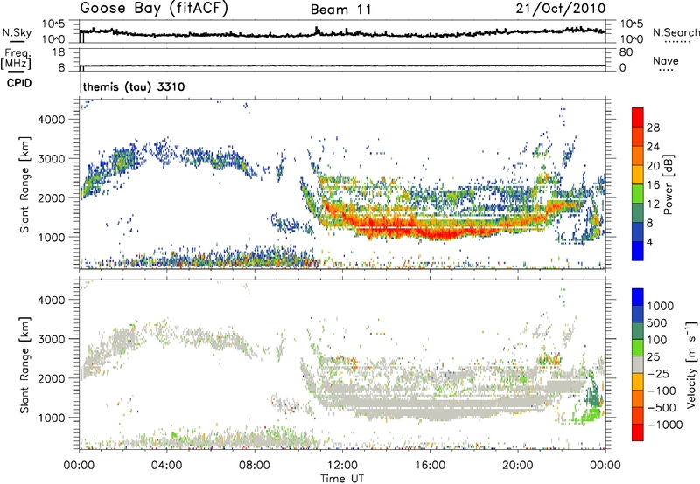
Task: Click the 500 tick on Velocity colour bar
Action: 656,322
